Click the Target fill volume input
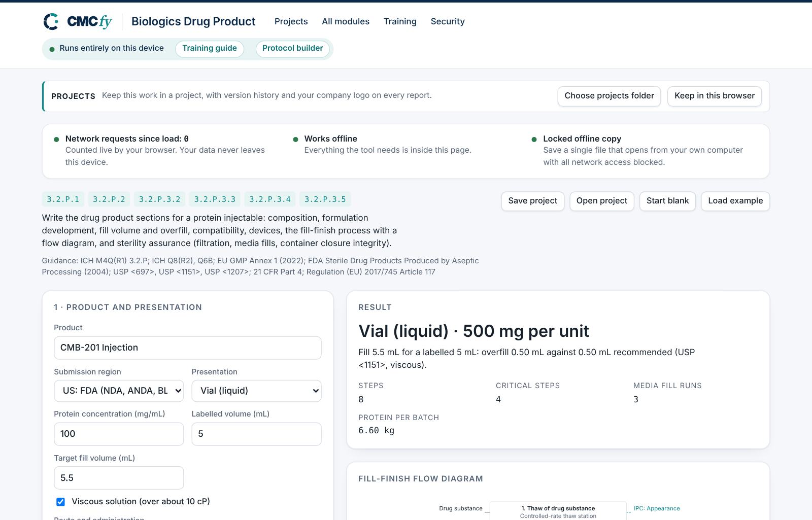This screenshot has height=520, width=812. tap(119, 478)
